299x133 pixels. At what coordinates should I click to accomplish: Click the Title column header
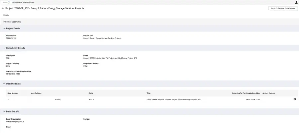pos(149,93)
